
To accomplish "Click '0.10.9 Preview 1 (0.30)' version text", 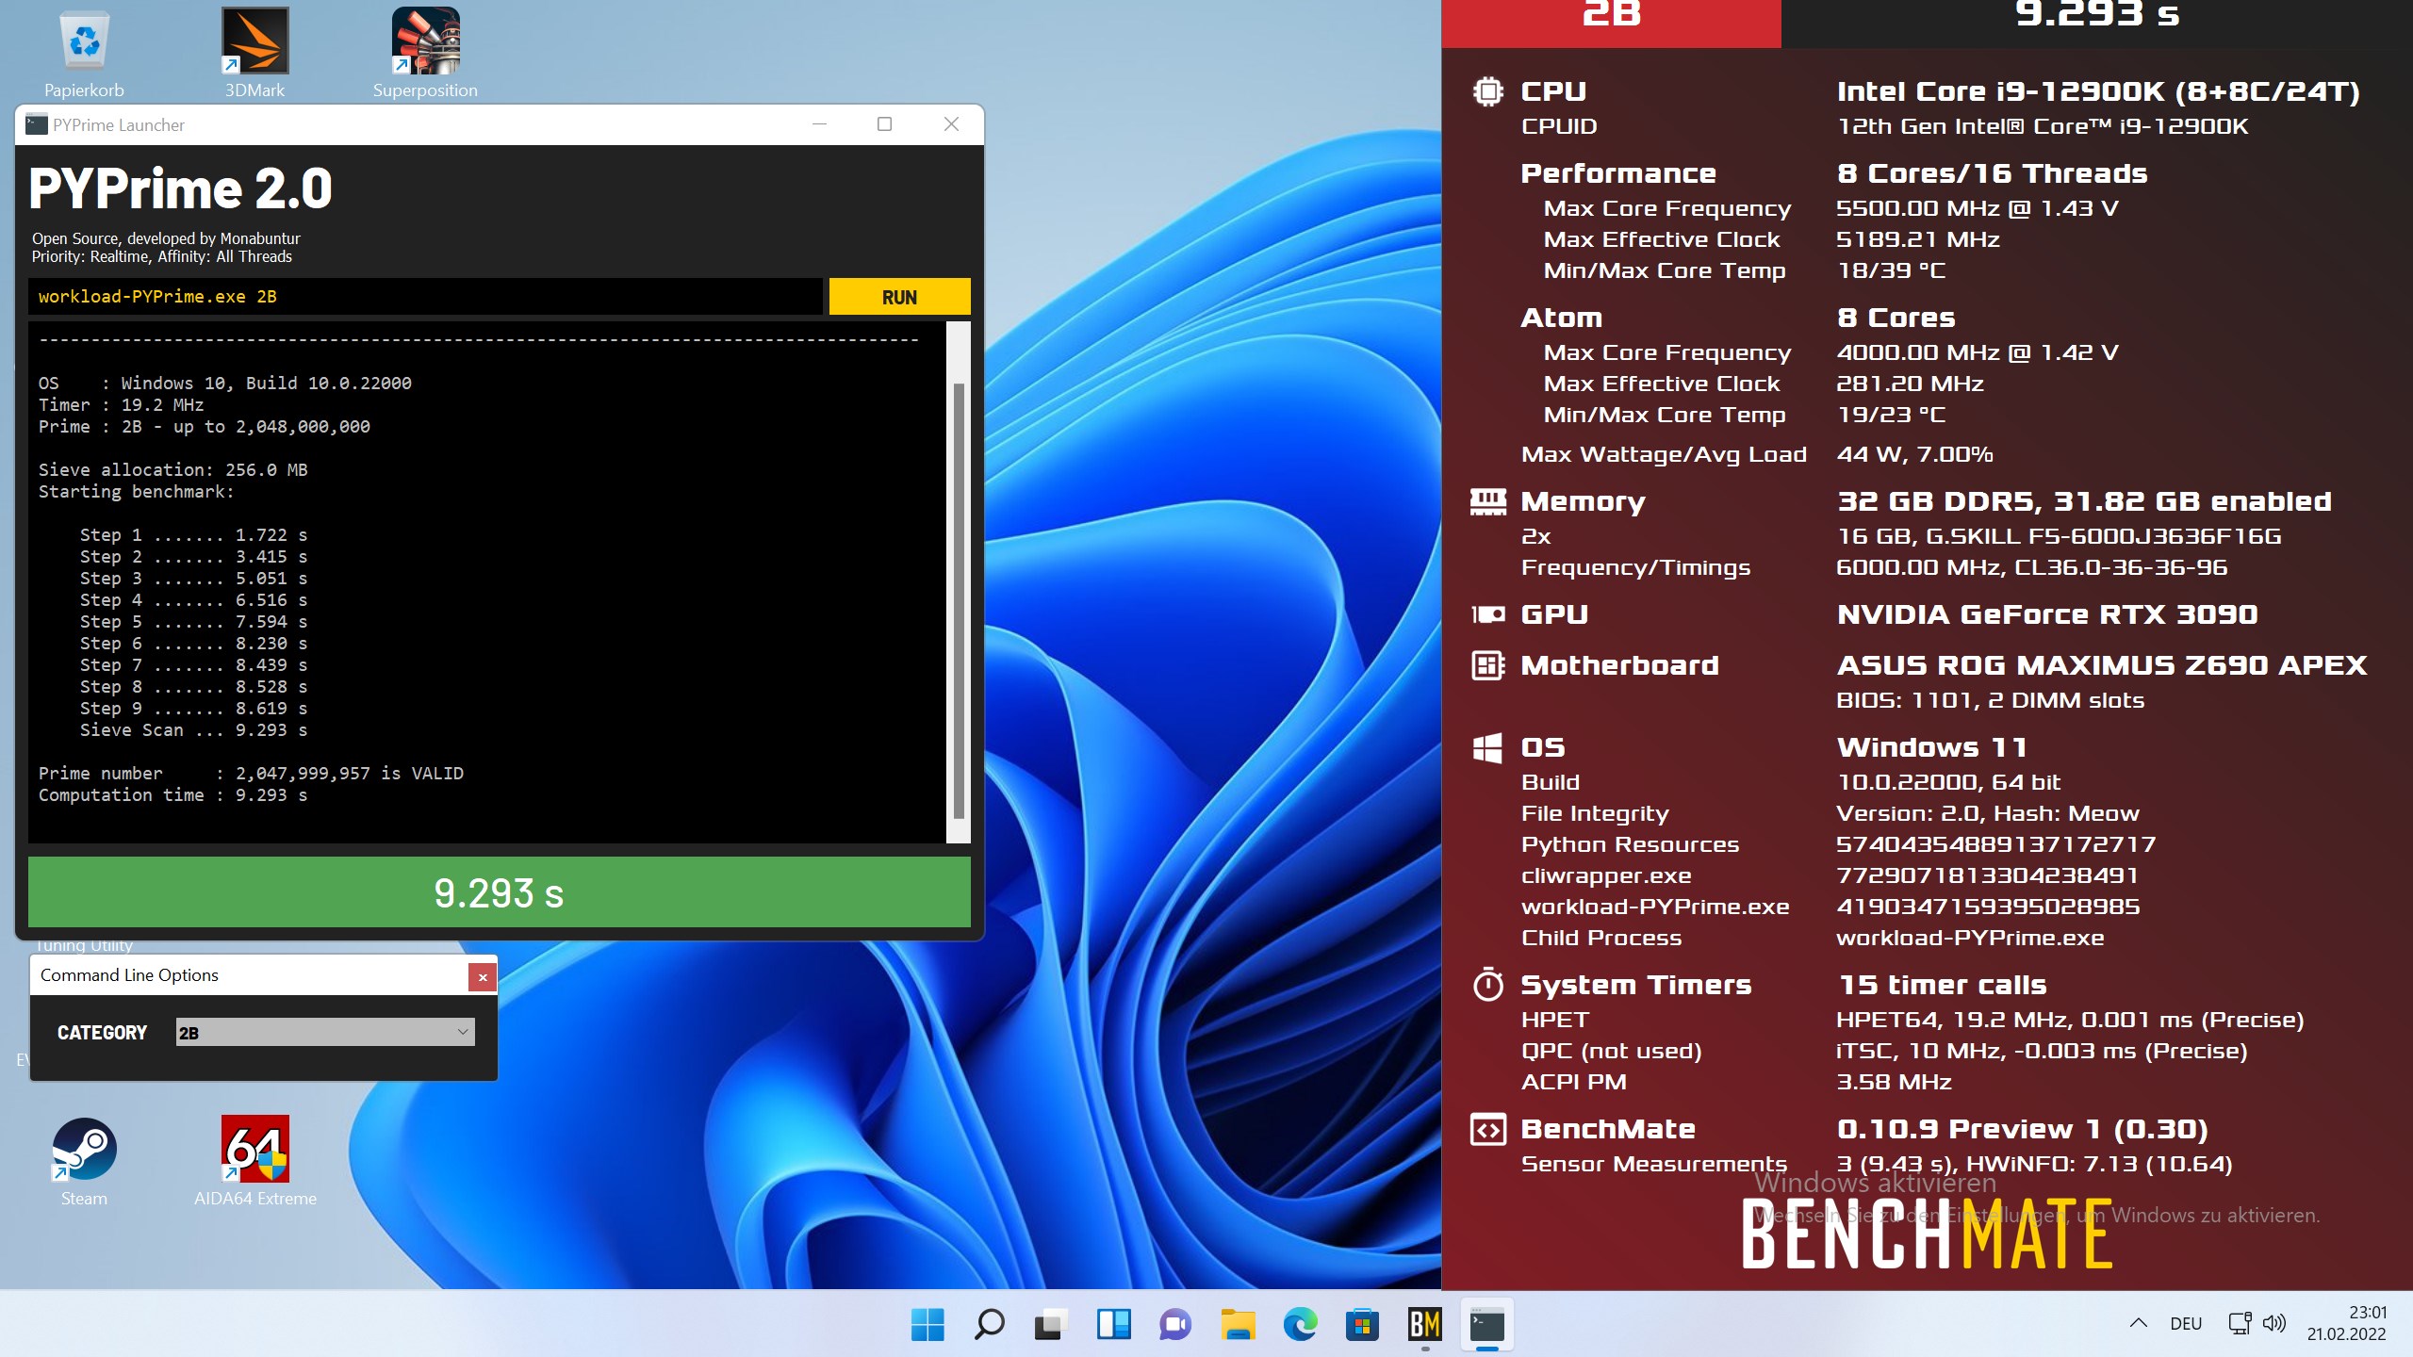I will pos(2023,1129).
